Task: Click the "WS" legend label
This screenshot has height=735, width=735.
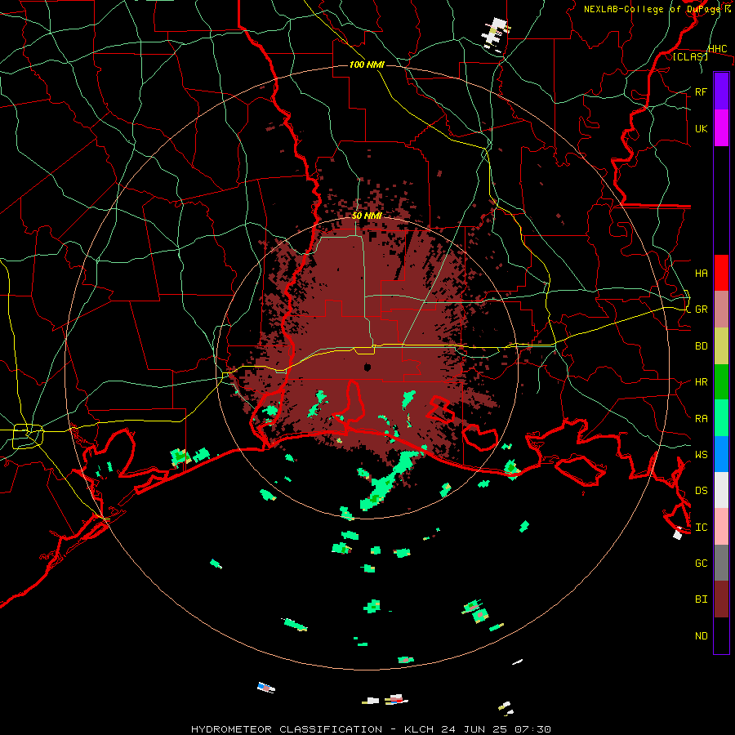Action: [x=701, y=455]
